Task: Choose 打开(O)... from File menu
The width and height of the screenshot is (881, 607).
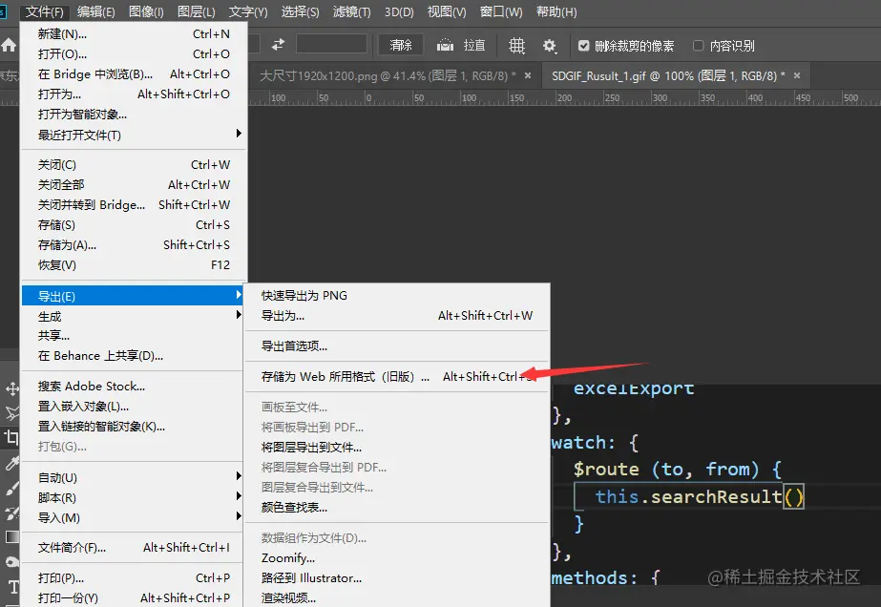Action: click(x=134, y=54)
